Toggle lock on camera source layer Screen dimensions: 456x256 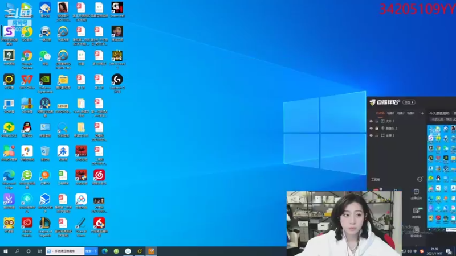tap(377, 129)
